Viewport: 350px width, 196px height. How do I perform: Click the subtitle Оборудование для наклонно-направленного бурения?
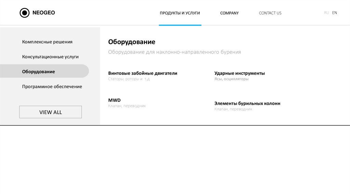point(175,52)
